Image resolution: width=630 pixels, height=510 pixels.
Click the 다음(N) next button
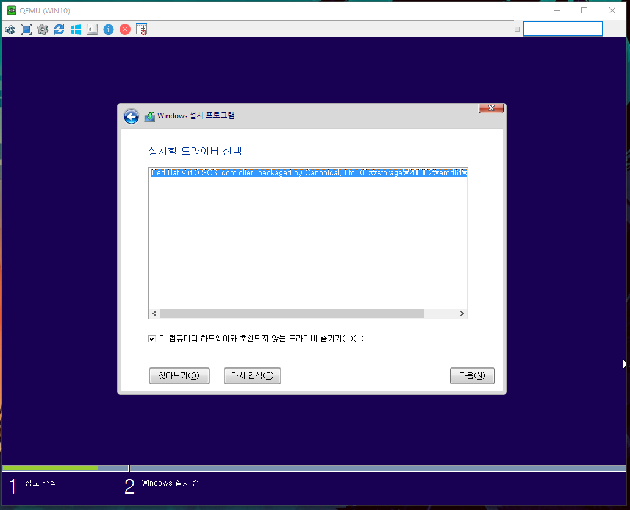(472, 376)
